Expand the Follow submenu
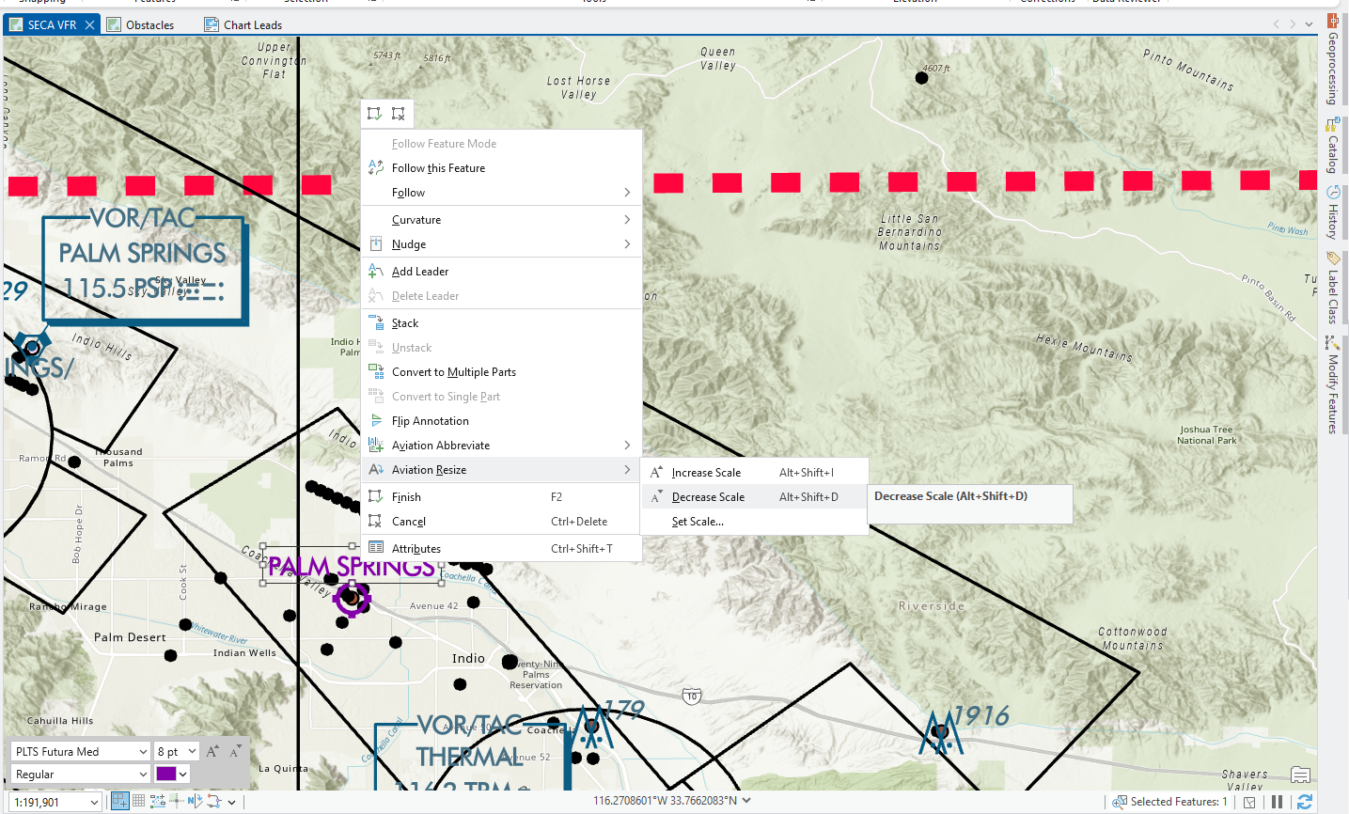The width and height of the screenshot is (1349, 814). (x=627, y=192)
